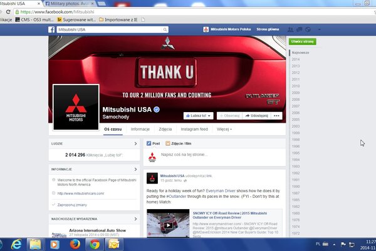Expand Nadchodzące wydarzenia section chevron
376x251 pixels.
coord(135,219)
